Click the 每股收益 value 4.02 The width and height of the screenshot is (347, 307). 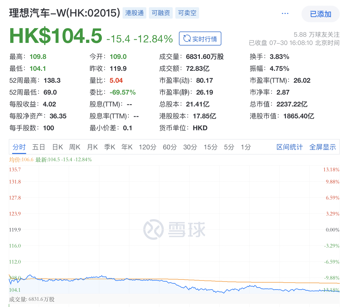tap(49, 104)
